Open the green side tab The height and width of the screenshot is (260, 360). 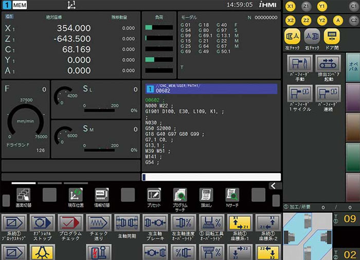coord(353,157)
